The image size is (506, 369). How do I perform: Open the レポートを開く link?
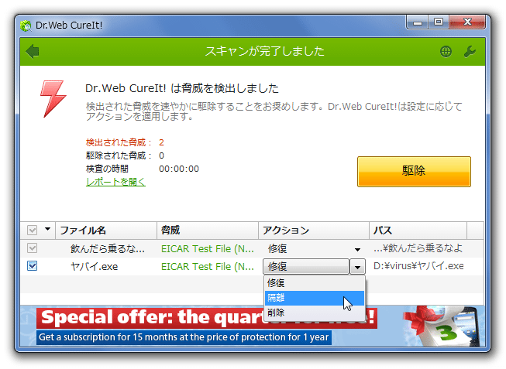[116, 182]
